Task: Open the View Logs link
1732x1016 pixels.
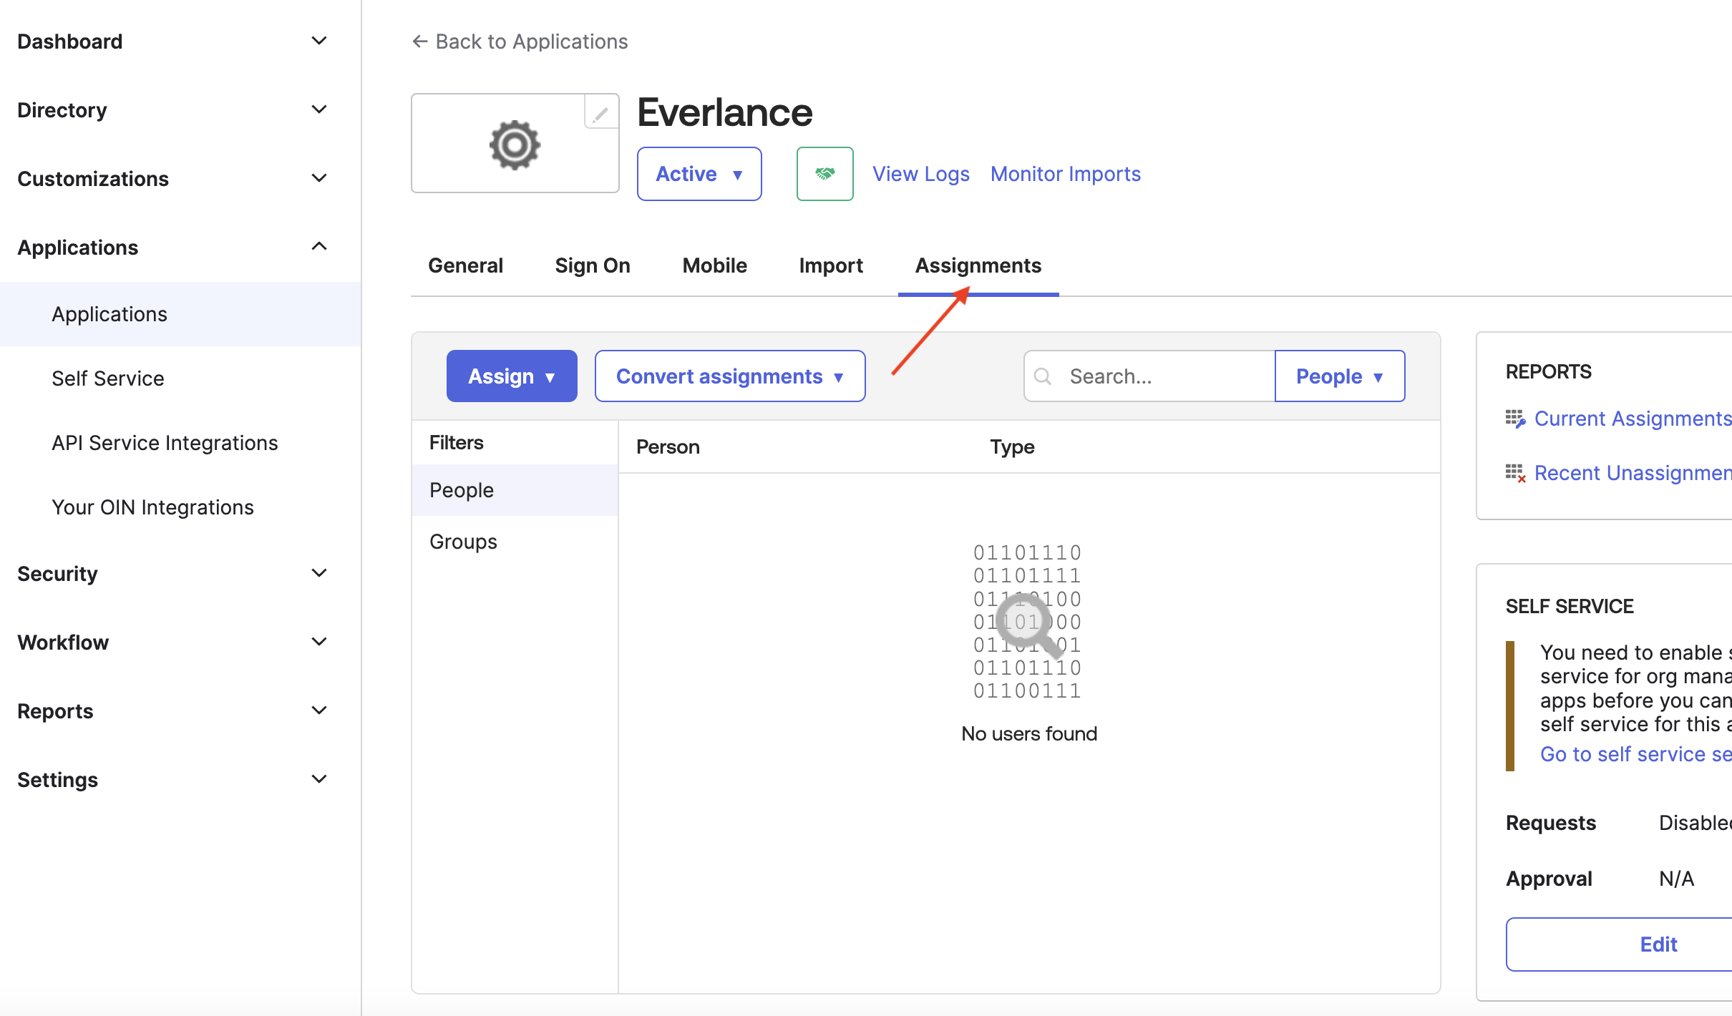Action: point(920,174)
